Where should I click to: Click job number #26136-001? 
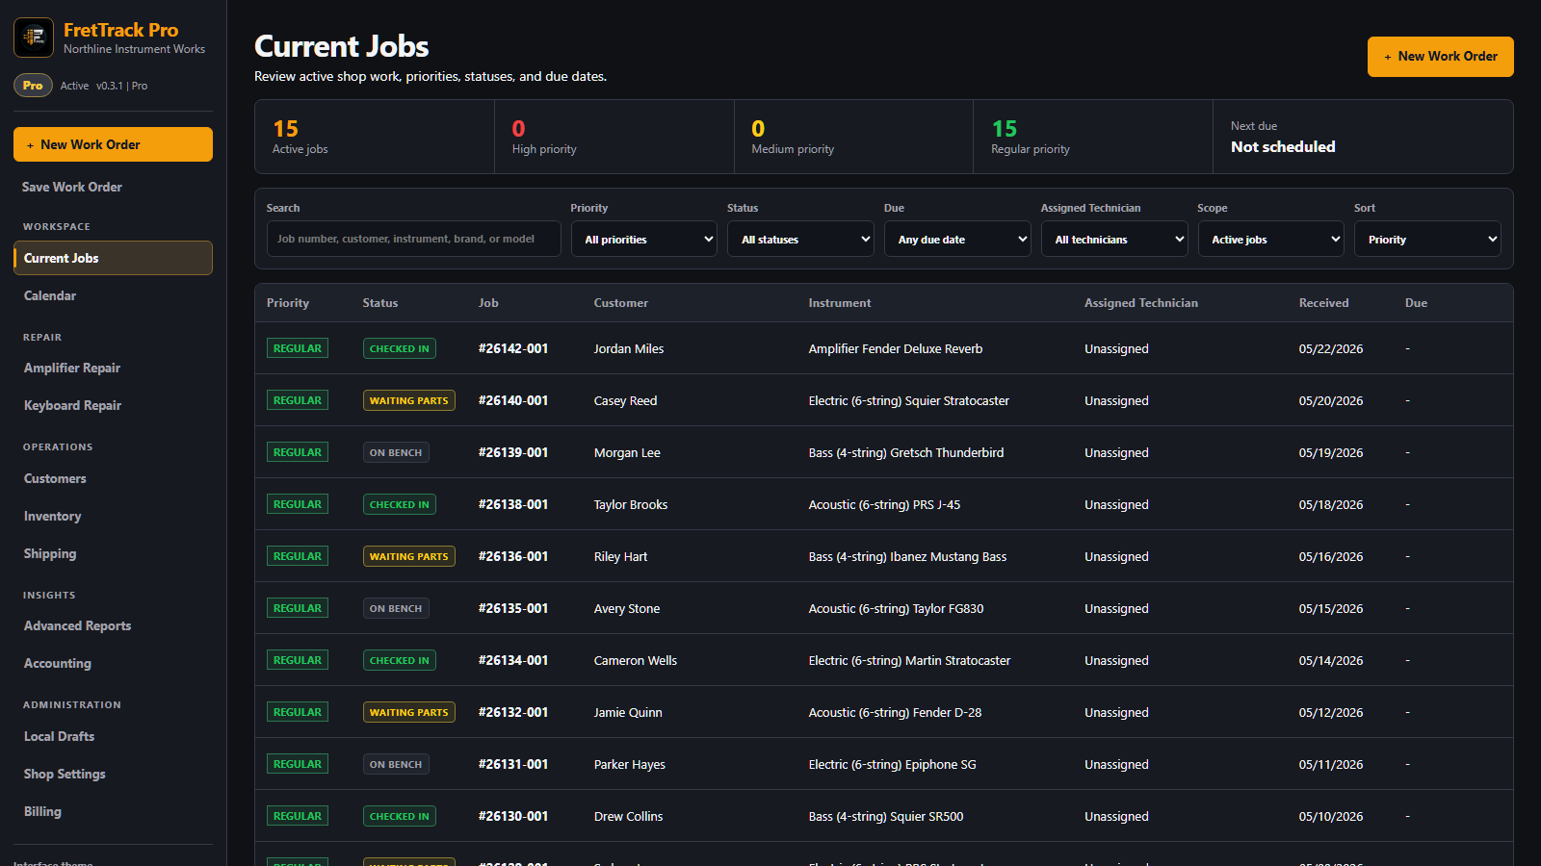[513, 556]
